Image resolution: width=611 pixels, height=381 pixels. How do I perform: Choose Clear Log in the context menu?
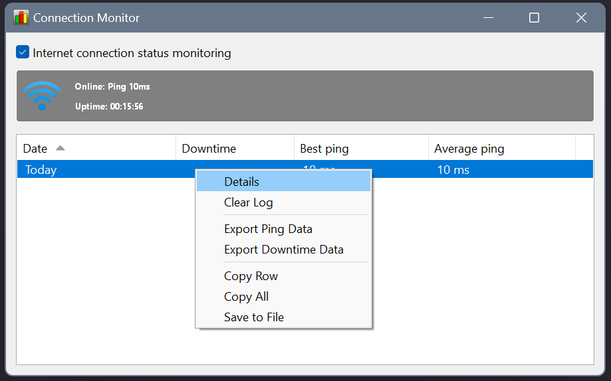(x=248, y=202)
